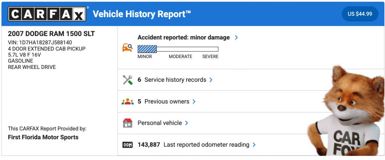Expand the last reported odometer reading chevron
Screen dimensions: 385x160
click(x=254, y=145)
